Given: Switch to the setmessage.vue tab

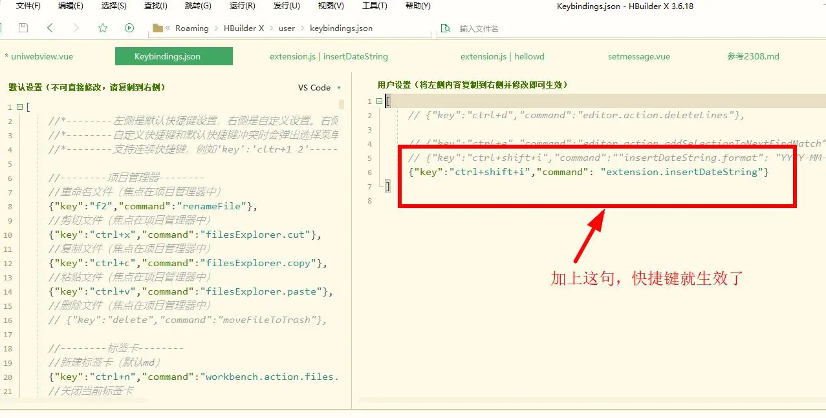Looking at the screenshot, I should pos(638,56).
